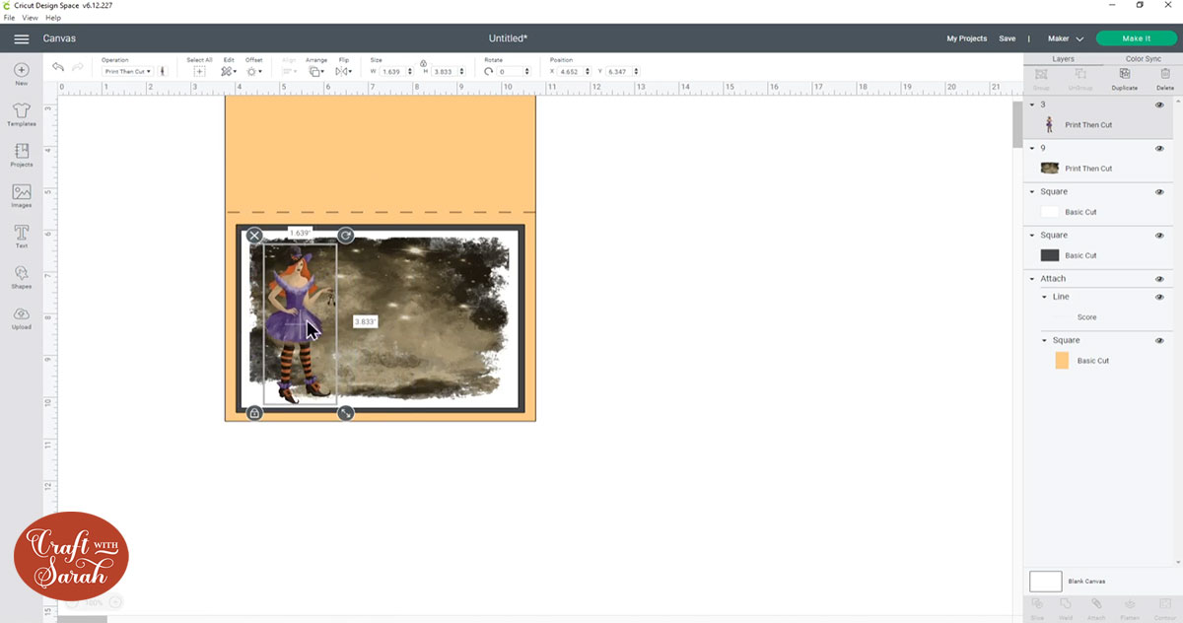Create a New project
The height and width of the screenshot is (623, 1183).
[21, 74]
